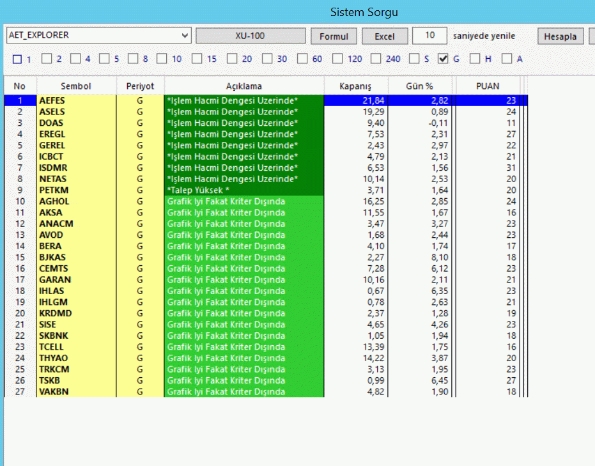Select the DOAS symbol cell

click(x=76, y=123)
